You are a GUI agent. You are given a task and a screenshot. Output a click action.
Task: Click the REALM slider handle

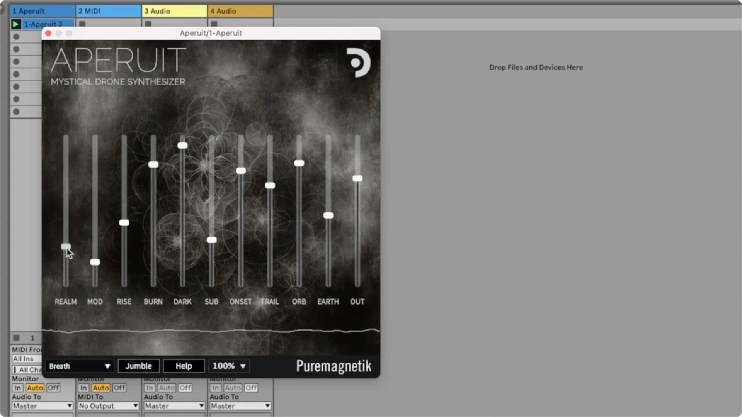click(x=66, y=246)
